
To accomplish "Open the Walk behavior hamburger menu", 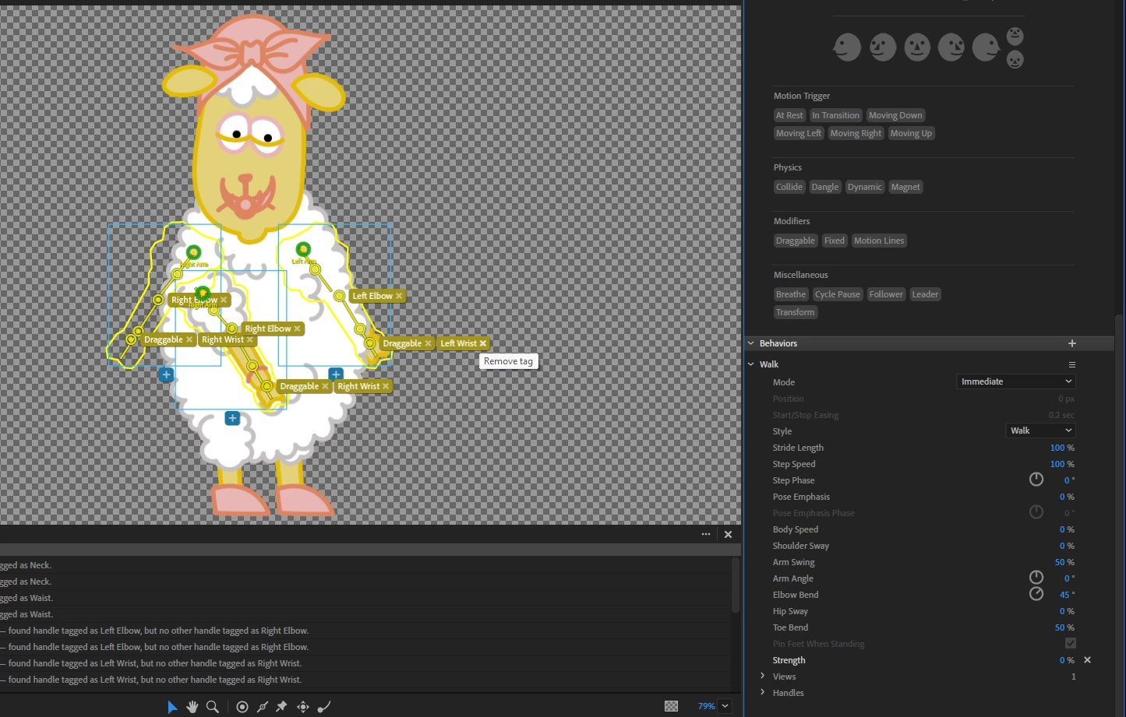I will 1072,364.
